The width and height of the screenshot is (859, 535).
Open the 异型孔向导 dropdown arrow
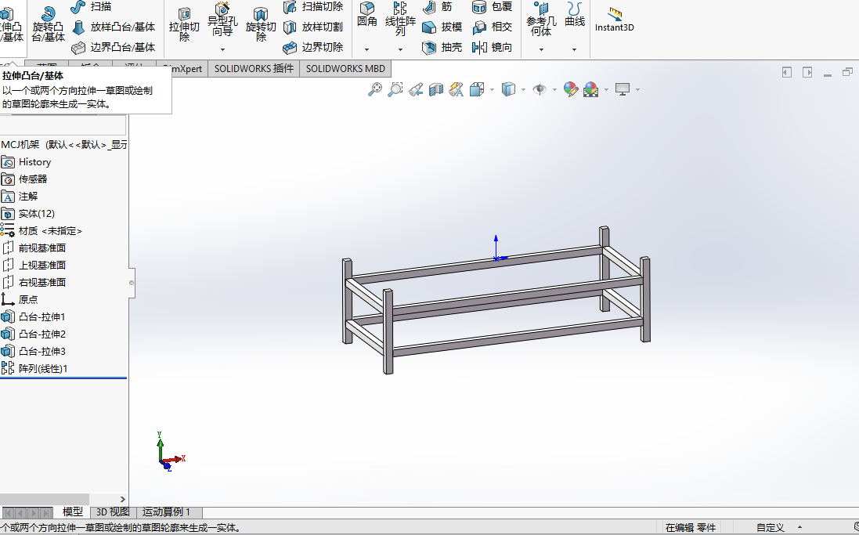[222, 50]
